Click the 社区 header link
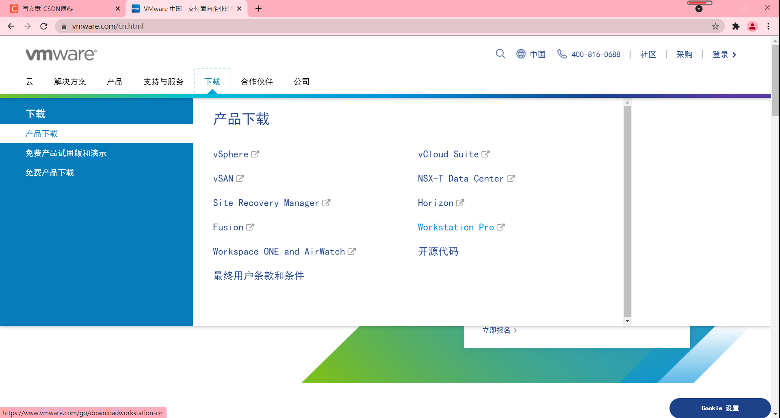This screenshot has height=418, width=780. point(648,54)
